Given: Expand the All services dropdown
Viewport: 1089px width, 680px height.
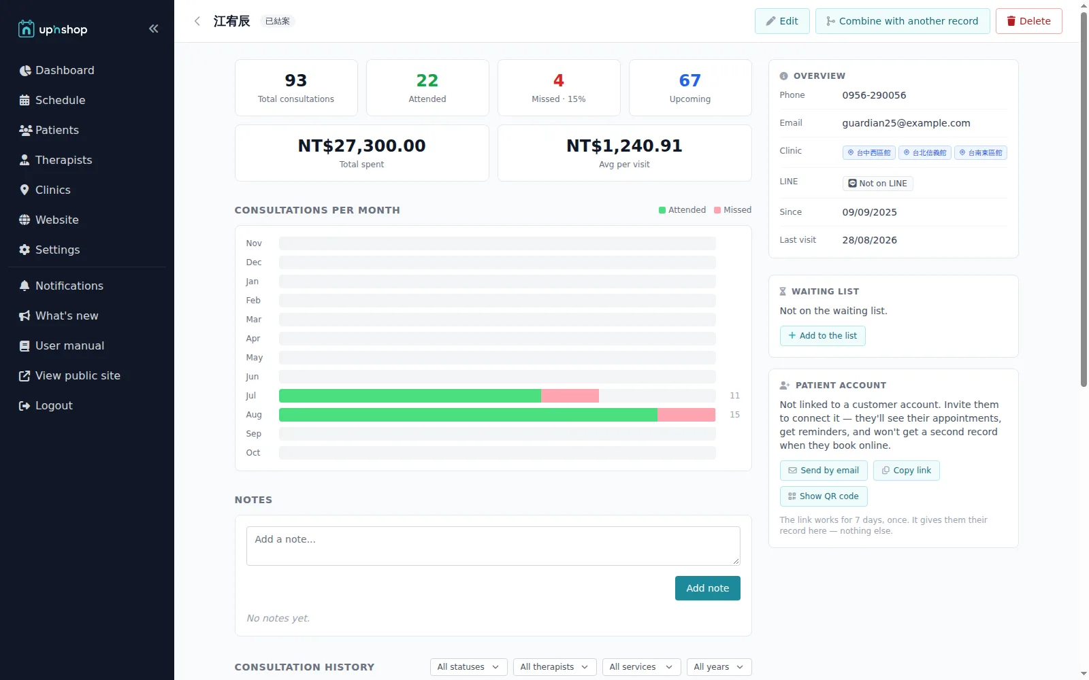Looking at the screenshot, I should (x=642, y=667).
